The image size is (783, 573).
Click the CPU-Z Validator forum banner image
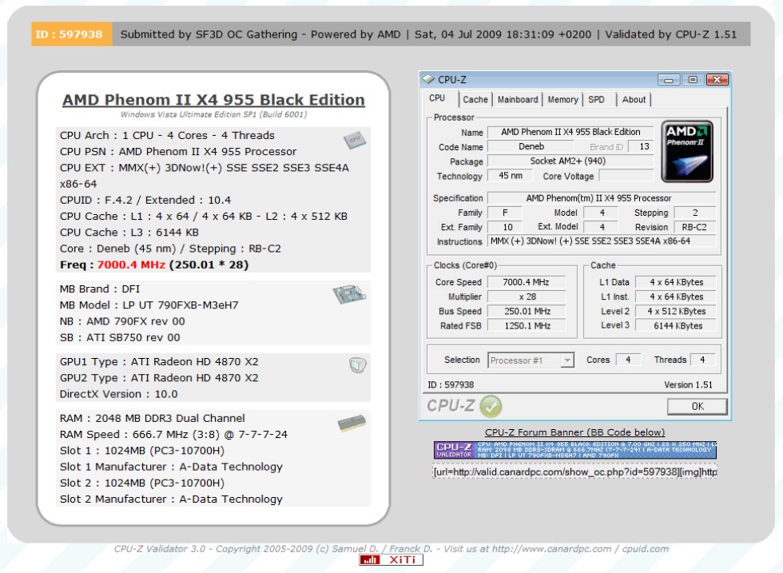click(575, 450)
